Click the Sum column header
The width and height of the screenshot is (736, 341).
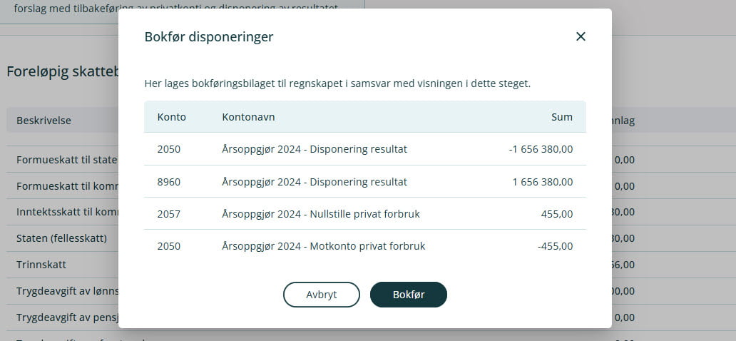click(561, 117)
